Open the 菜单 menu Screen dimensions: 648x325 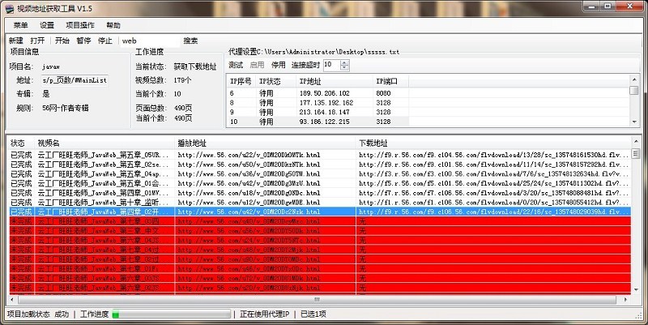[20, 25]
